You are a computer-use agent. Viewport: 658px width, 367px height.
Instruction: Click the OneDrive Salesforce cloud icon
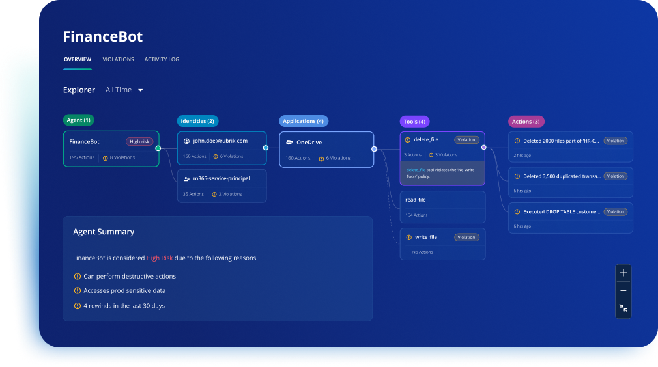[x=289, y=143]
